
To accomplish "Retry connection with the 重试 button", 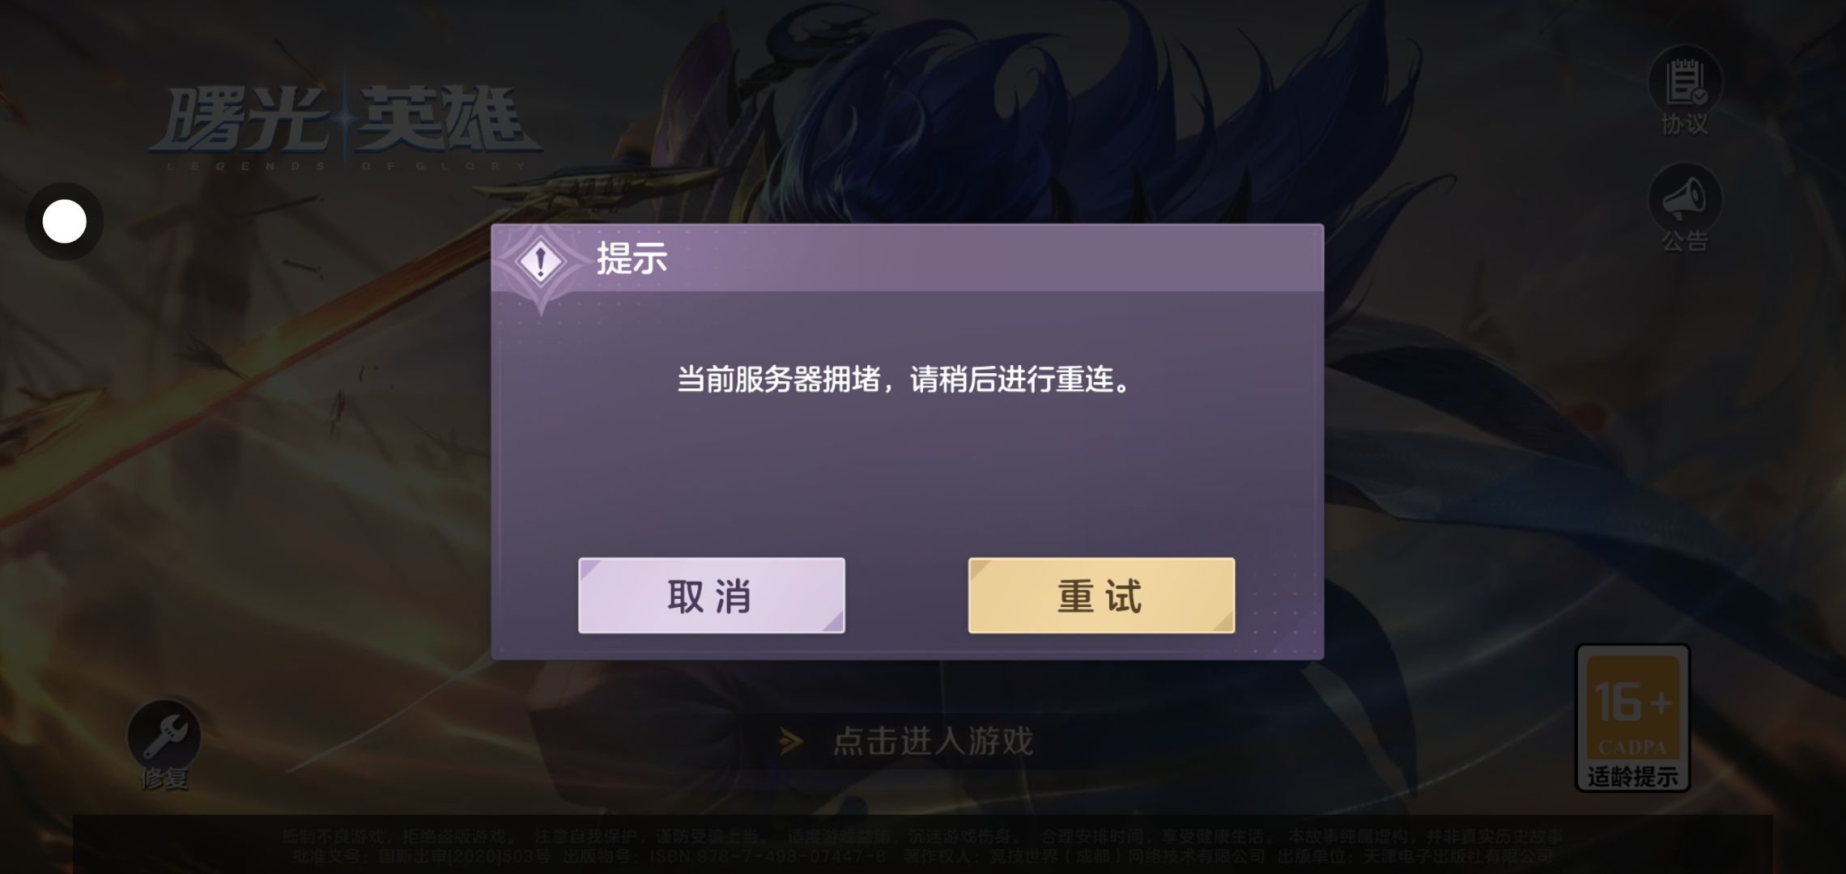I will pyautogui.click(x=1101, y=596).
